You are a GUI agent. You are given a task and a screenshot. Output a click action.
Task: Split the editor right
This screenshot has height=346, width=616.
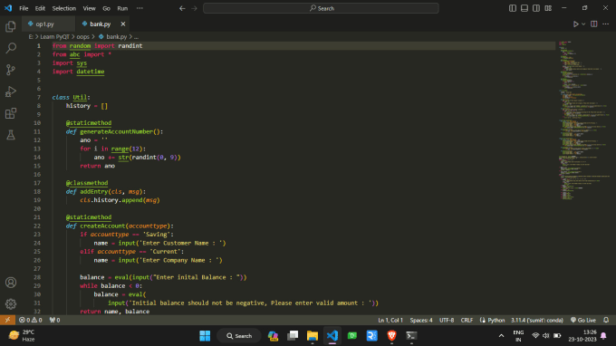click(594, 24)
